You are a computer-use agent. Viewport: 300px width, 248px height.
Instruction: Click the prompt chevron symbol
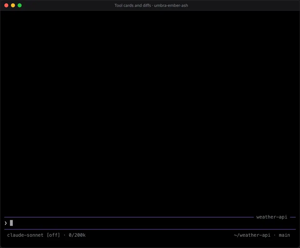point(6,223)
